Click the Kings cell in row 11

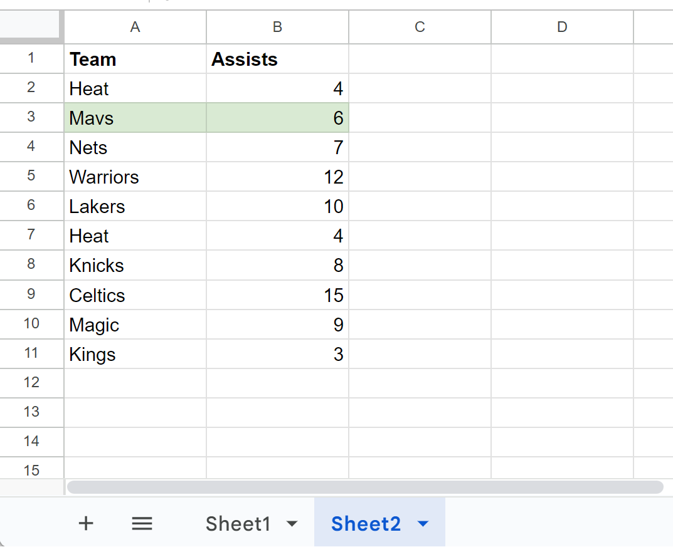(135, 354)
